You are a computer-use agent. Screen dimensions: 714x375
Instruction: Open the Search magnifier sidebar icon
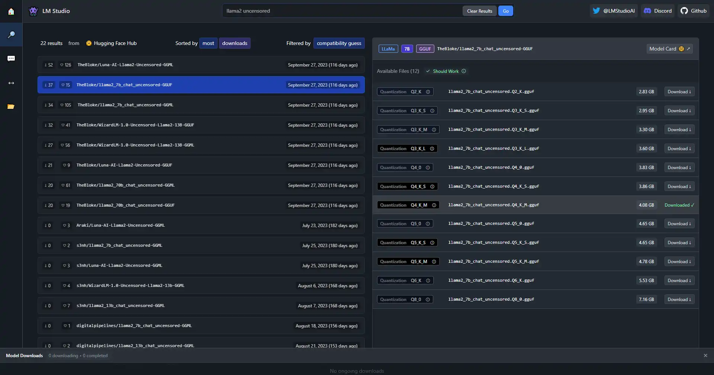[11, 35]
